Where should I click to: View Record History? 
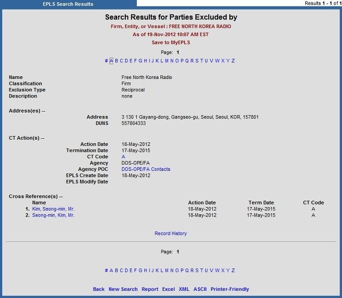pos(171,234)
